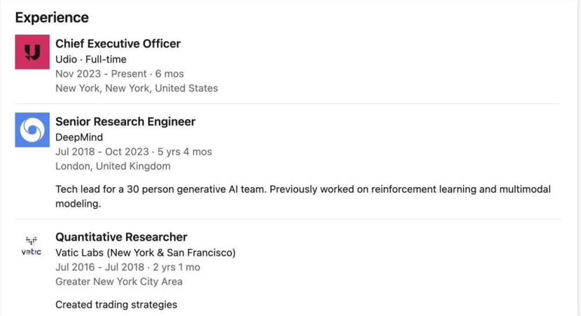Click the Experience section heading

click(52, 17)
